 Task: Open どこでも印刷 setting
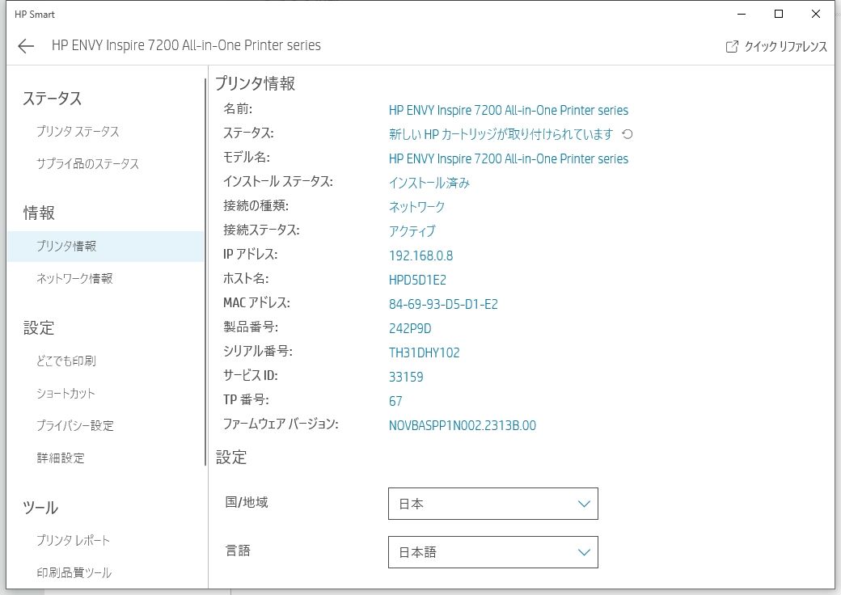(66, 361)
